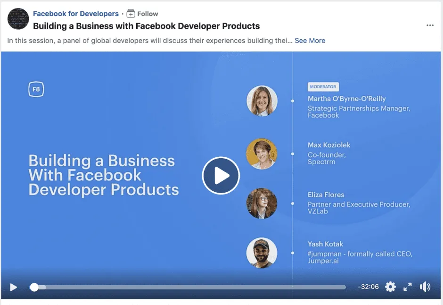443x305 pixels.
Task: Click the F8 logo in the video
Action: tap(36, 89)
